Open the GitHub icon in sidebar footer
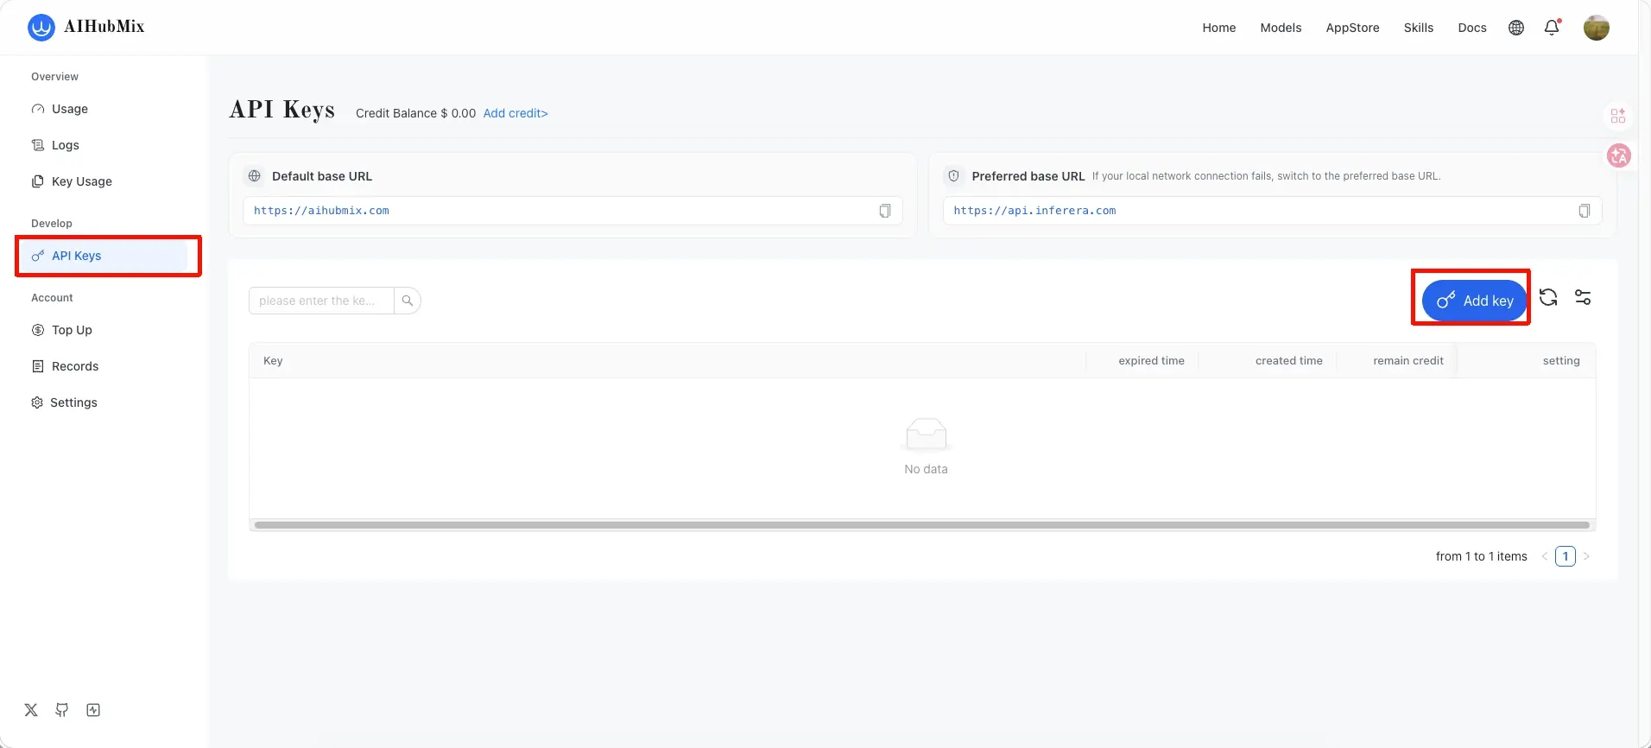 click(62, 710)
